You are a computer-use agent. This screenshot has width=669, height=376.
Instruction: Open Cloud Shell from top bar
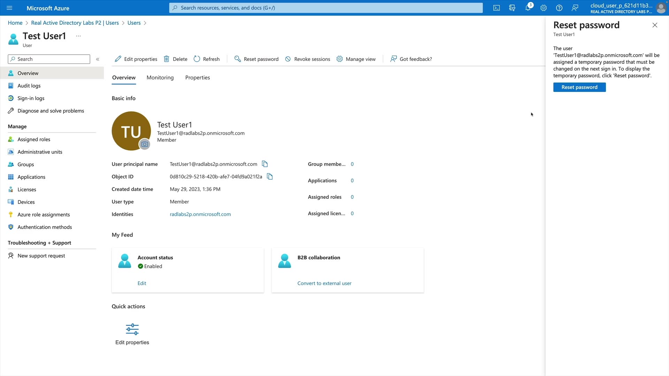tap(497, 8)
